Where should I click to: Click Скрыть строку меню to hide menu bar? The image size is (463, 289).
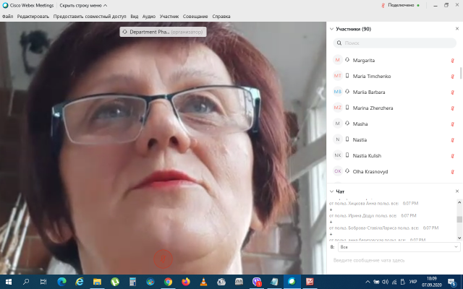[83, 5]
